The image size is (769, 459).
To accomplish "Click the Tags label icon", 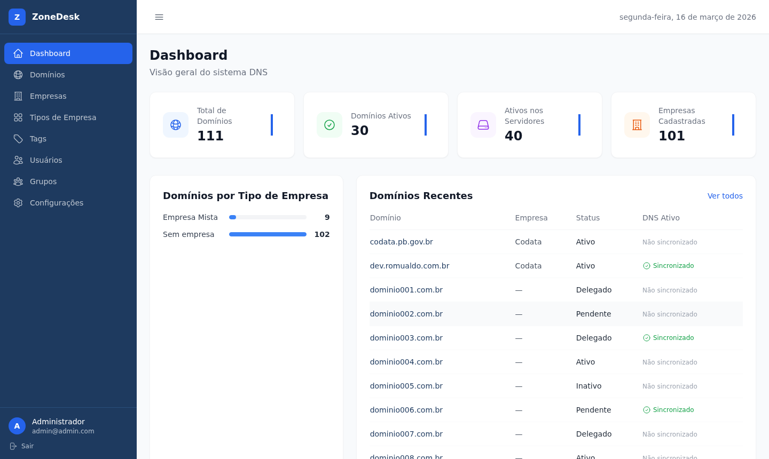I will coord(18,139).
